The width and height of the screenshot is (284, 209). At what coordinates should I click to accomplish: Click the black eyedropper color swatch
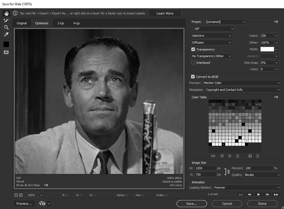coord(6,44)
